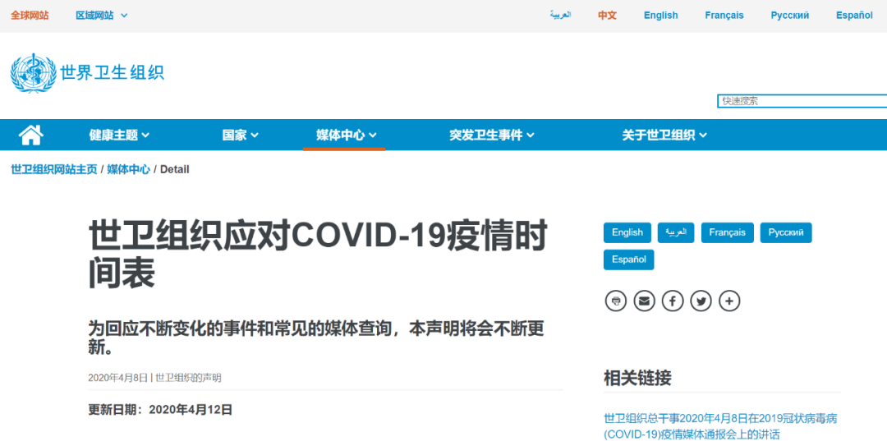The height and width of the screenshot is (441, 887).
Task: Open related link about 总干事 4月8日讲话
Action: tap(721, 426)
